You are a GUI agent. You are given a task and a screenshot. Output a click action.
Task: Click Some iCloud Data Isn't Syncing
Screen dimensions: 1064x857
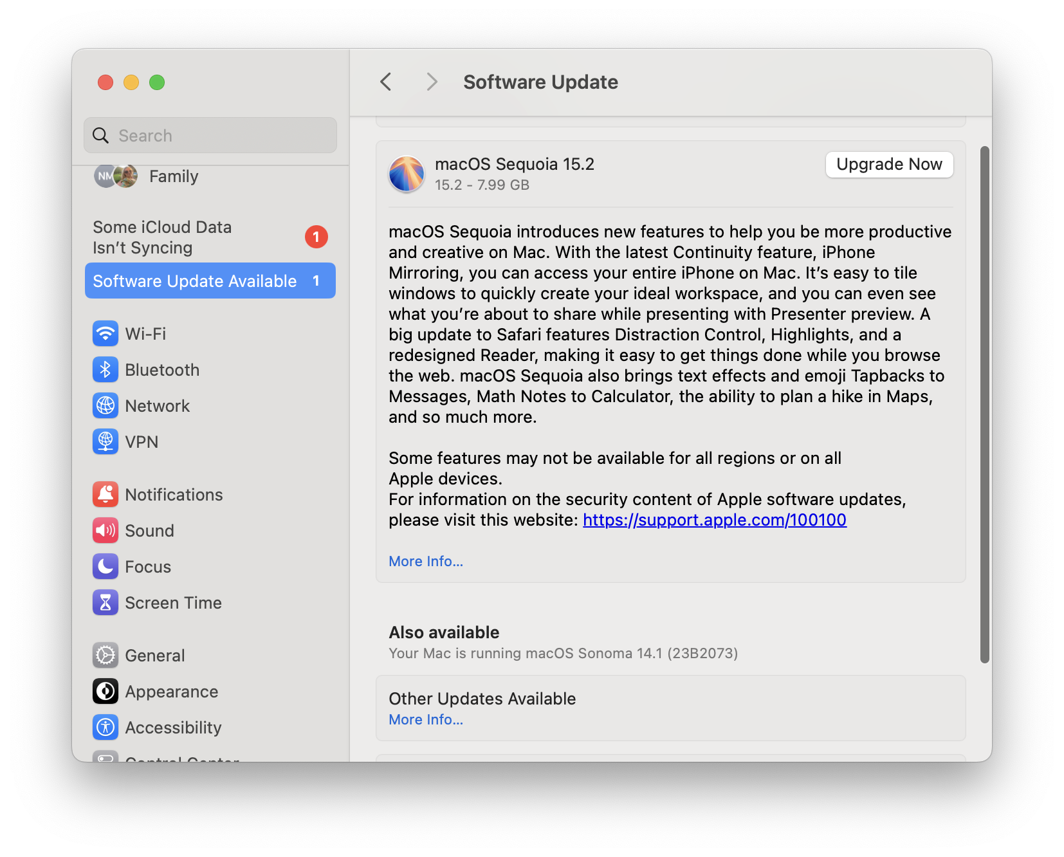pyautogui.click(x=162, y=237)
